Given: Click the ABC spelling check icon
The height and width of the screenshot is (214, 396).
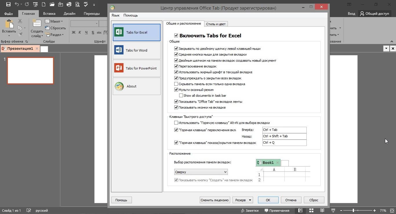Looking at the screenshot, I should pos(86,4).
